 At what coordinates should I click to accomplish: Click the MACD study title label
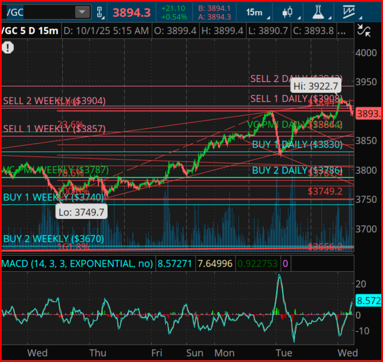click(x=77, y=263)
